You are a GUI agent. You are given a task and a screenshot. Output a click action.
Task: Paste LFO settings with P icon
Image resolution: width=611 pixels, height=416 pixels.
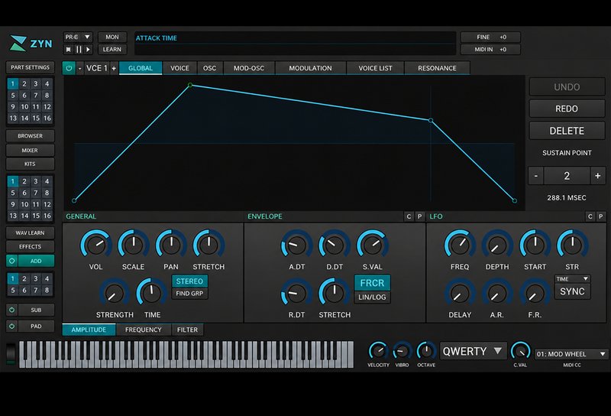[x=601, y=216]
